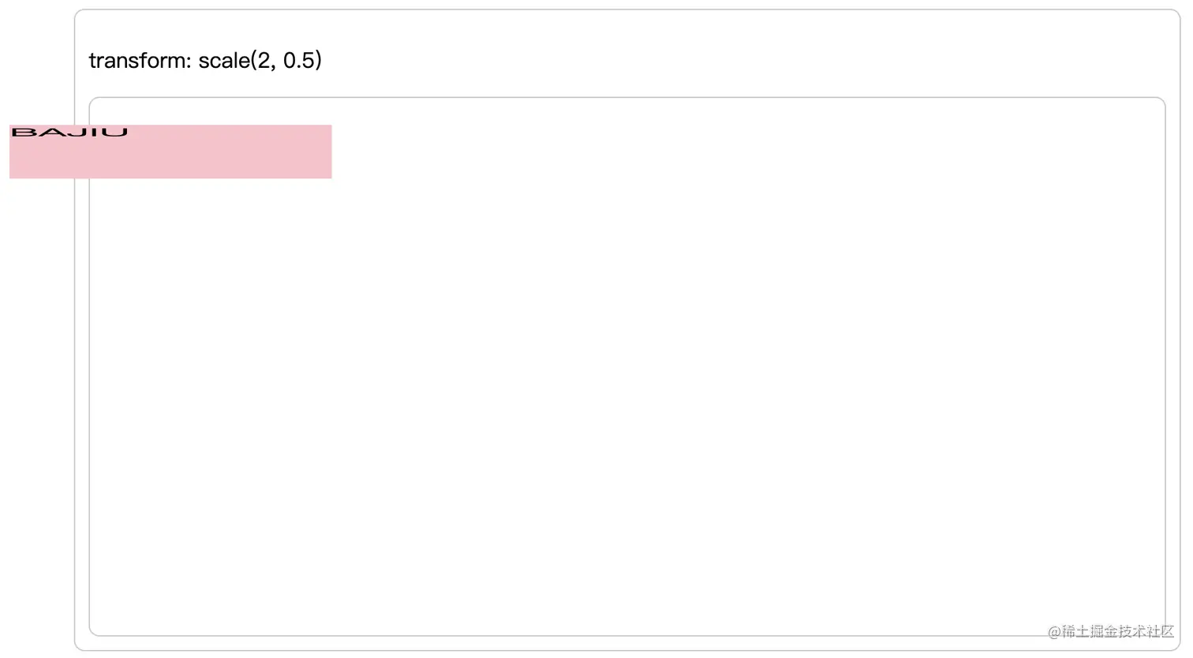
Task: Click the inner container's top-right rounded corner
Action: pyautogui.click(x=1159, y=103)
